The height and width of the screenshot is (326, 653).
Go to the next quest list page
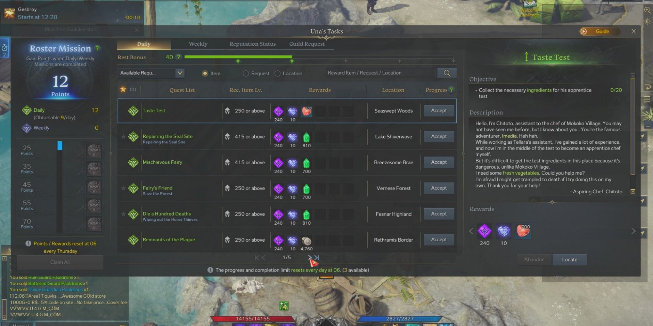pos(310,258)
